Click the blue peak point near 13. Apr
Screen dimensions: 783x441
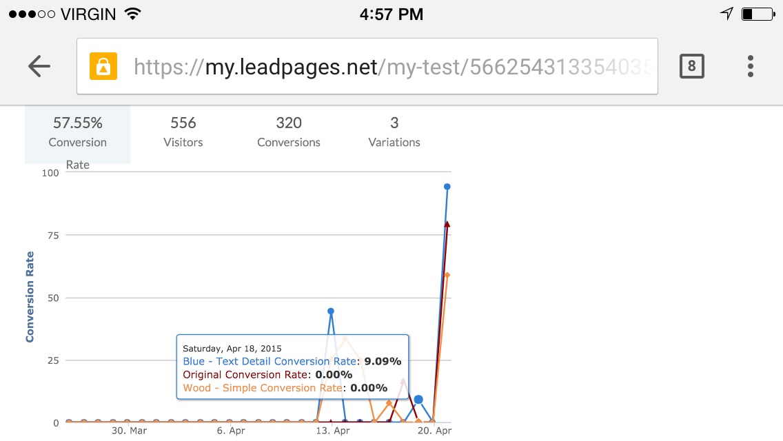(x=331, y=311)
